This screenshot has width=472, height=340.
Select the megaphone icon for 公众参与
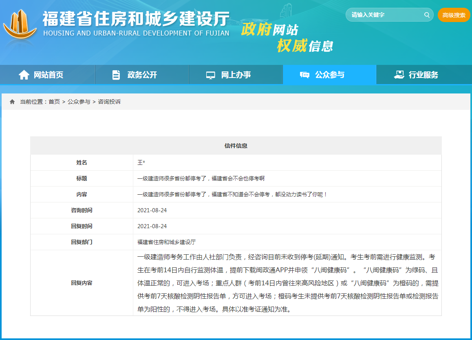click(304, 74)
